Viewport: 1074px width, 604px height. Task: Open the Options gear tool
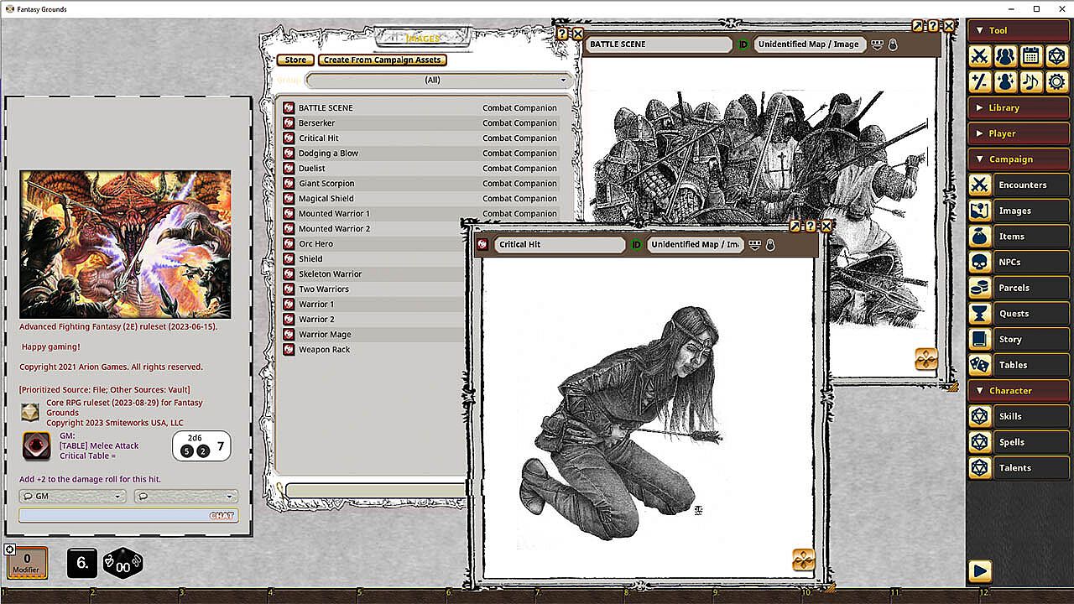(1057, 82)
